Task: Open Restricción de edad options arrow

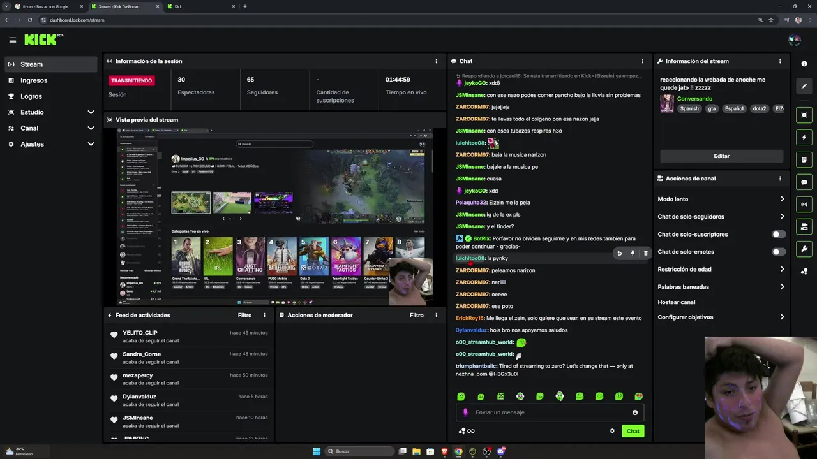Action: click(x=782, y=269)
